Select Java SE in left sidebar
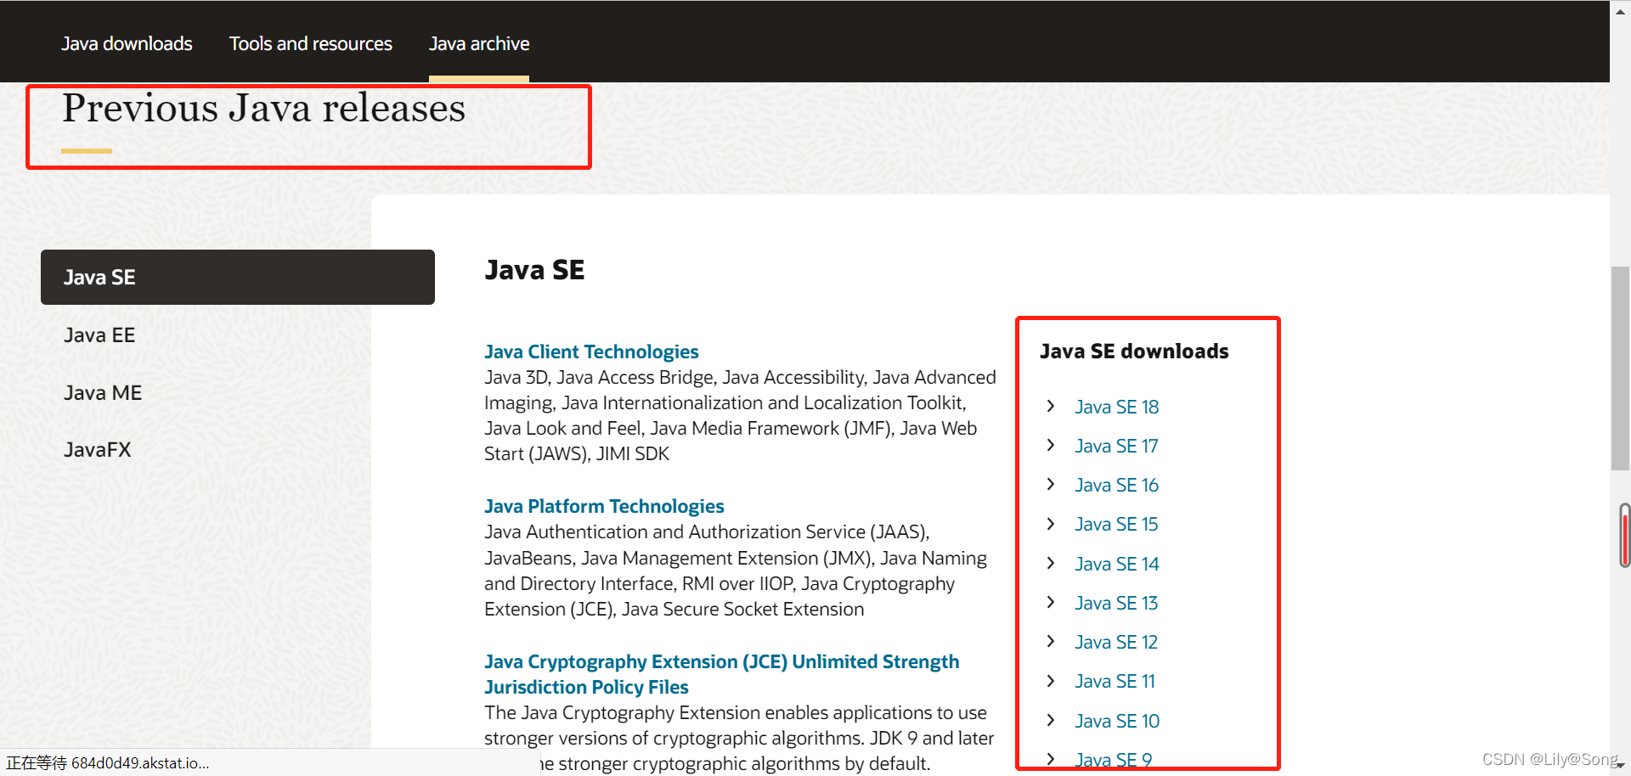Screen dimensions: 1631x776 point(238,277)
